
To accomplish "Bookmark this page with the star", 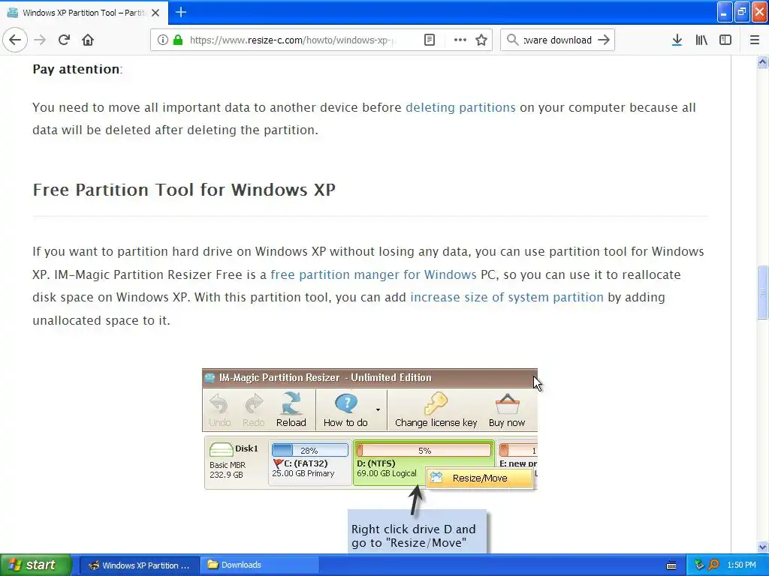I will coord(481,40).
